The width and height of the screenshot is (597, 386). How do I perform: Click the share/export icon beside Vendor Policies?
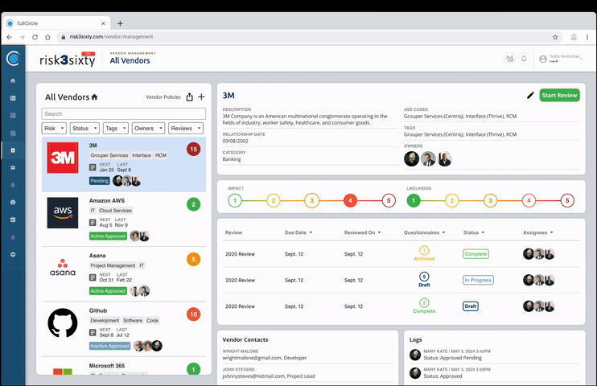point(190,97)
